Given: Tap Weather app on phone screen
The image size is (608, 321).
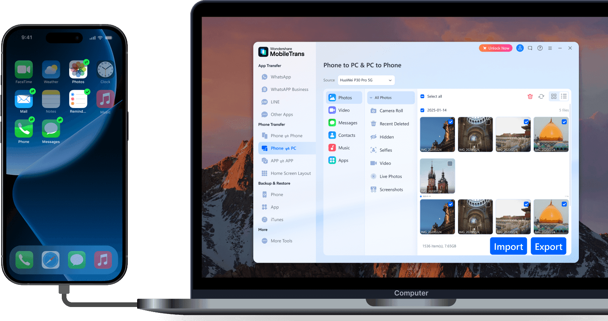Looking at the screenshot, I should tap(51, 70).
